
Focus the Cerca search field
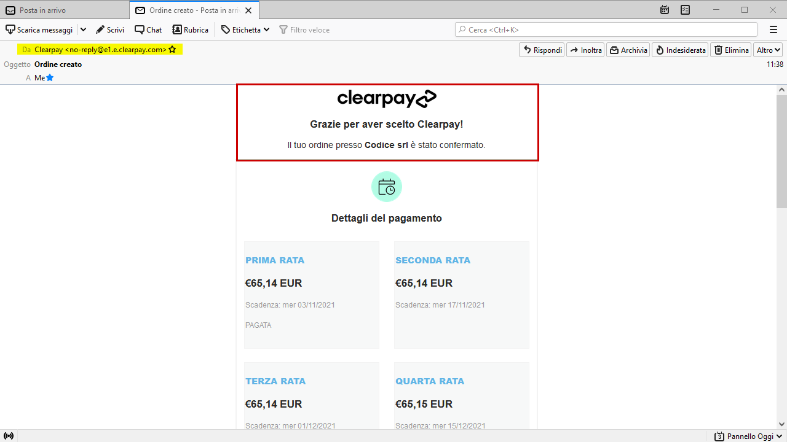606,29
